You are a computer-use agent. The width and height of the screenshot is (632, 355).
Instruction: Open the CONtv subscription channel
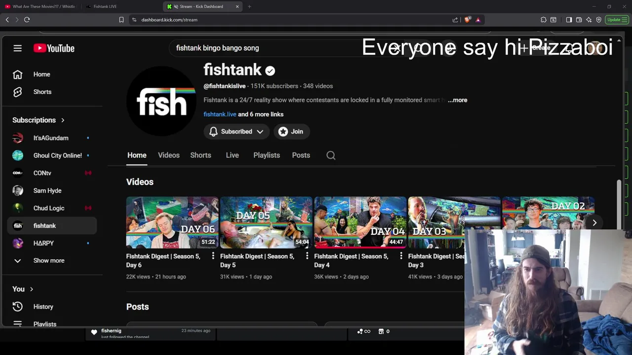pyautogui.click(x=52, y=173)
